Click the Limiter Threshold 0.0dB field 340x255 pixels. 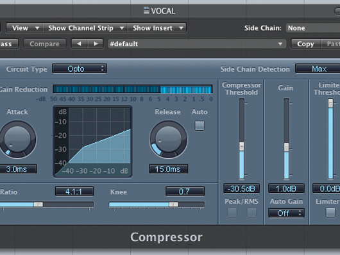(327, 188)
